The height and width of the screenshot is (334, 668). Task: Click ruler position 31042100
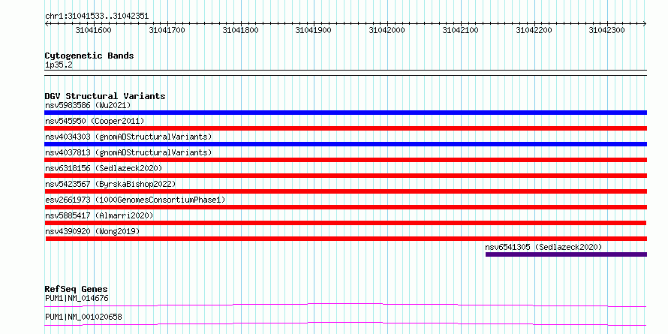coord(461,30)
